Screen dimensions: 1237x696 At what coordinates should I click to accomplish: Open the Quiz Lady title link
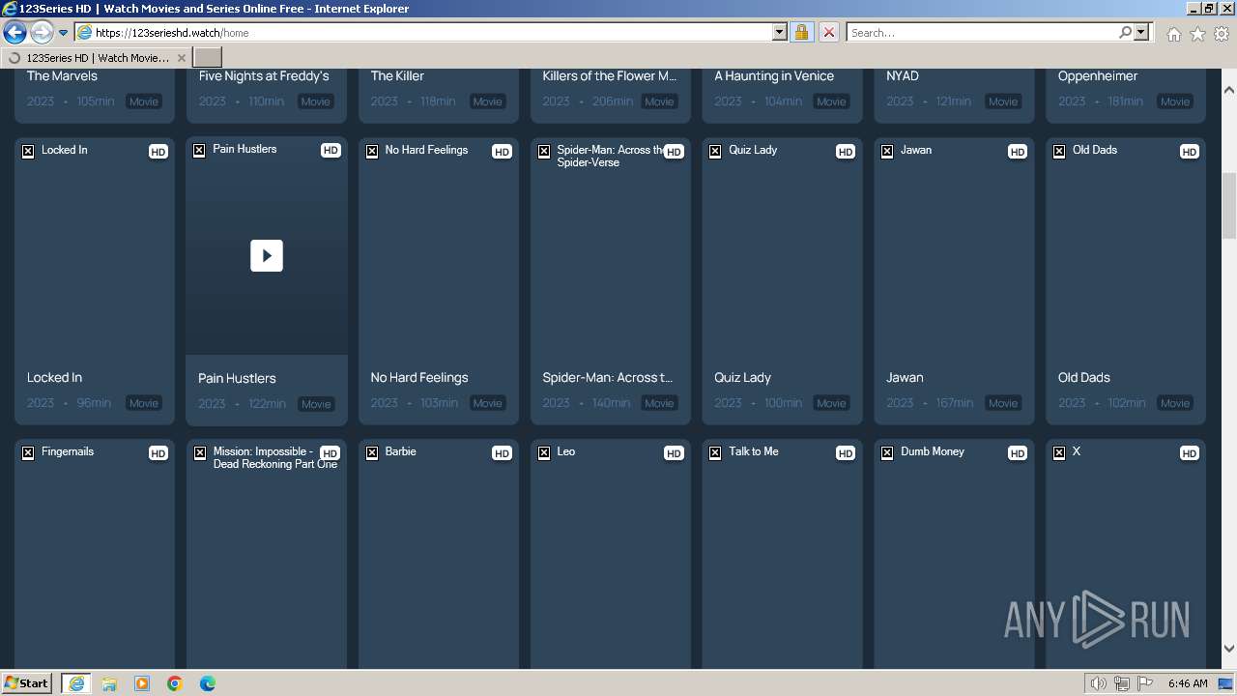point(742,377)
